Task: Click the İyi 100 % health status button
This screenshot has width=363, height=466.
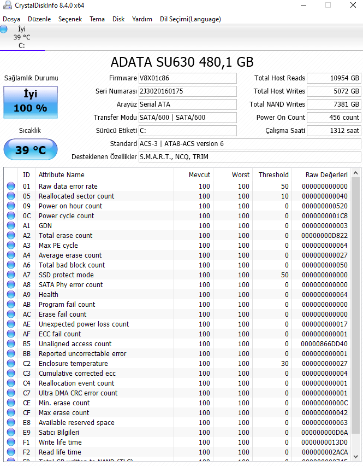Action: tap(31, 101)
